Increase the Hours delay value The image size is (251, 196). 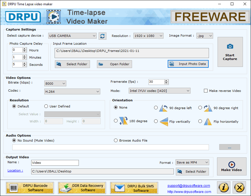click(25, 49)
